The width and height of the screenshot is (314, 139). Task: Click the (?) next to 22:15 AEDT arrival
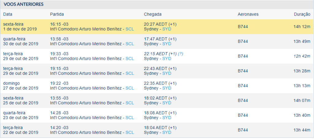(x=180, y=54)
